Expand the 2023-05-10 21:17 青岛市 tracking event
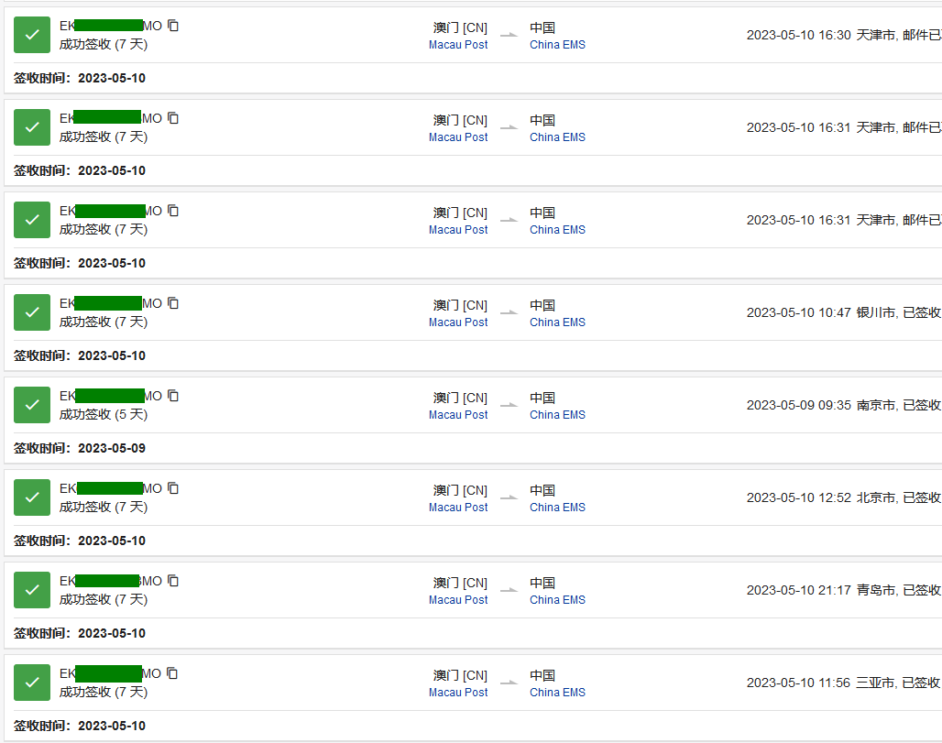 pyautogui.click(x=843, y=590)
